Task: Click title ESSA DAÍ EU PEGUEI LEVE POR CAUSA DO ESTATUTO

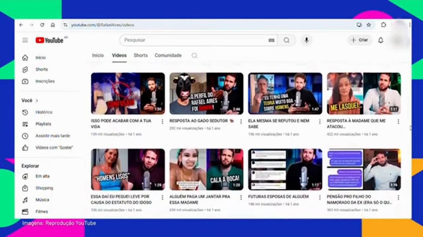Action: point(121,200)
